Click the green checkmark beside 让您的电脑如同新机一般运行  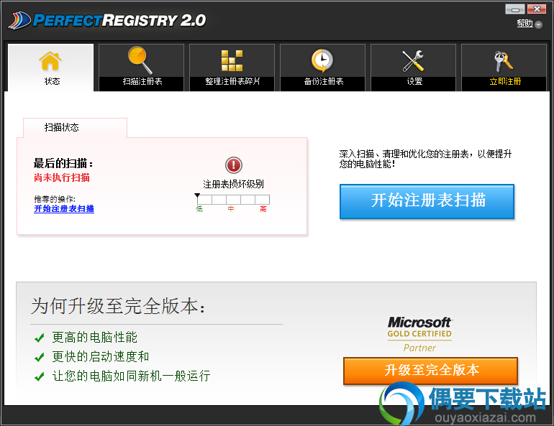pos(40,376)
